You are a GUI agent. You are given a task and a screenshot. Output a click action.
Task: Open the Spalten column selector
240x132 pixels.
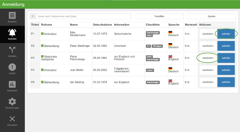[212, 16]
